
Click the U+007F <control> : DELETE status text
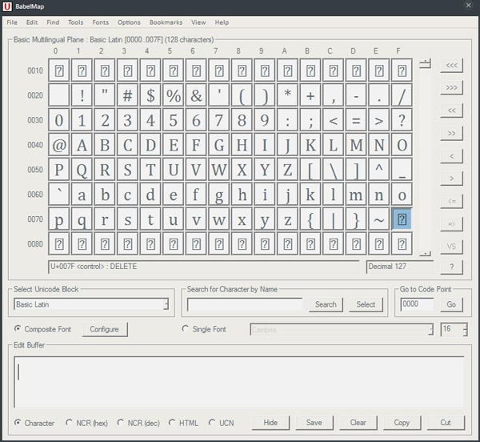[94, 266]
